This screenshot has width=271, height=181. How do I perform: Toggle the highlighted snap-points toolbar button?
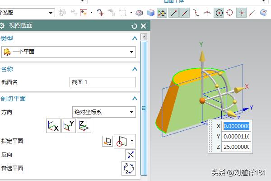(162, 13)
